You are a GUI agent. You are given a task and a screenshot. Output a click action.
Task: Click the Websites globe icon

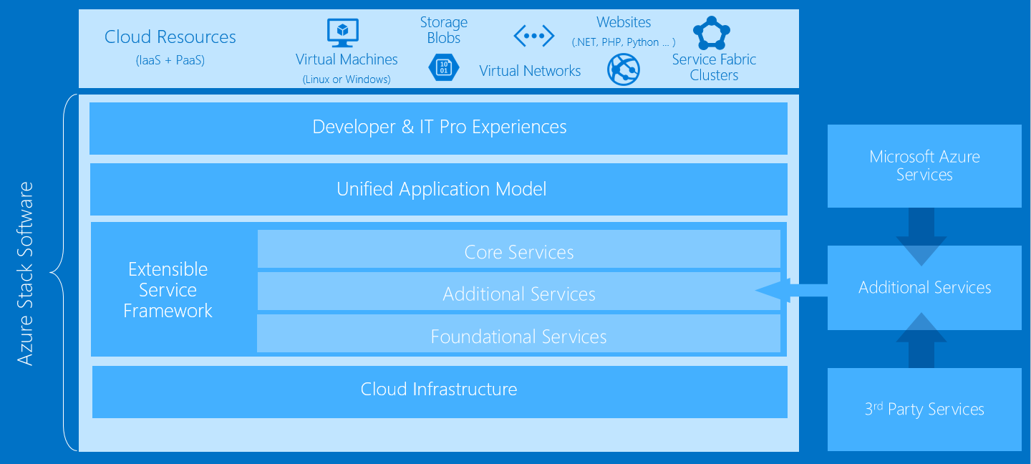click(x=624, y=69)
